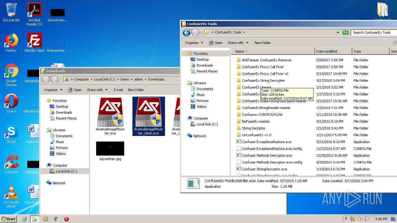Open Recycle Bin on the desktop
The image size is (397, 223).
[11, 12]
